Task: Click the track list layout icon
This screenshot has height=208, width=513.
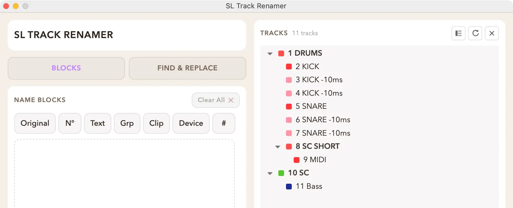Action: click(458, 33)
